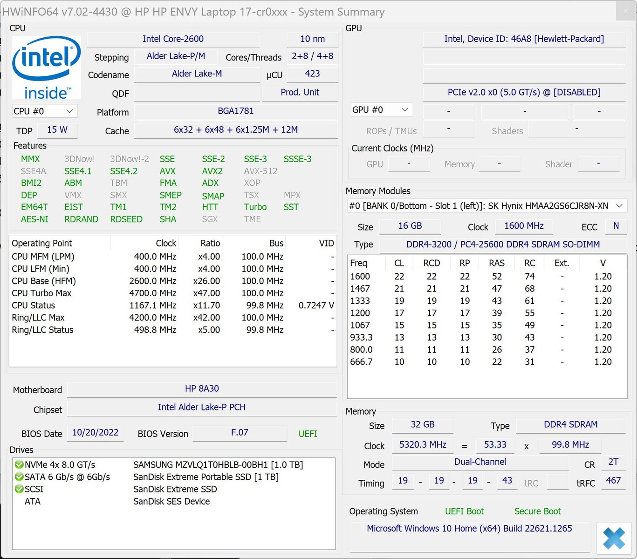Select the SanDisk Extreme Portable SSD entry

coord(205,477)
